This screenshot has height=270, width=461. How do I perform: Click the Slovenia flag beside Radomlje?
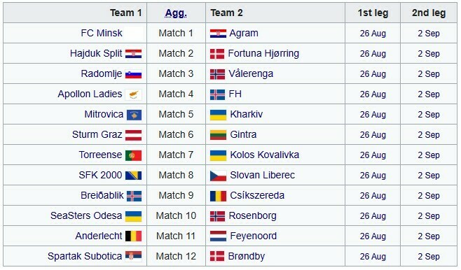pos(134,74)
